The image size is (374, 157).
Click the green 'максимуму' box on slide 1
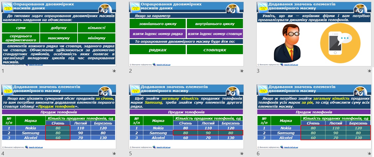59,38
